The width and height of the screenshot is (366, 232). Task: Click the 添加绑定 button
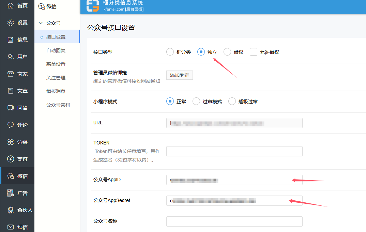tap(179, 75)
